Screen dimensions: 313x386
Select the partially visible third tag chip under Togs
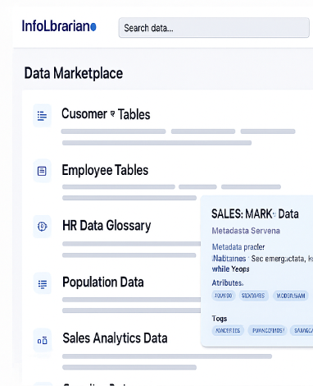coord(302,330)
